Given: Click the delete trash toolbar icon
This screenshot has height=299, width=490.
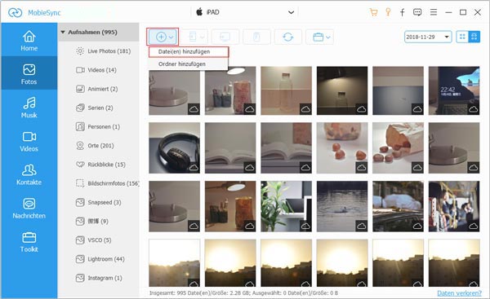Looking at the screenshot, I should (x=256, y=37).
